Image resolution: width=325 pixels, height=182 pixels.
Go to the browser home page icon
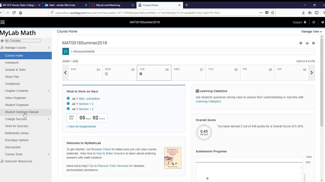click(21, 13)
